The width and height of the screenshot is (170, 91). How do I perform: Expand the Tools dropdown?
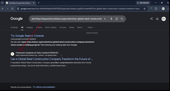tap(91, 27)
